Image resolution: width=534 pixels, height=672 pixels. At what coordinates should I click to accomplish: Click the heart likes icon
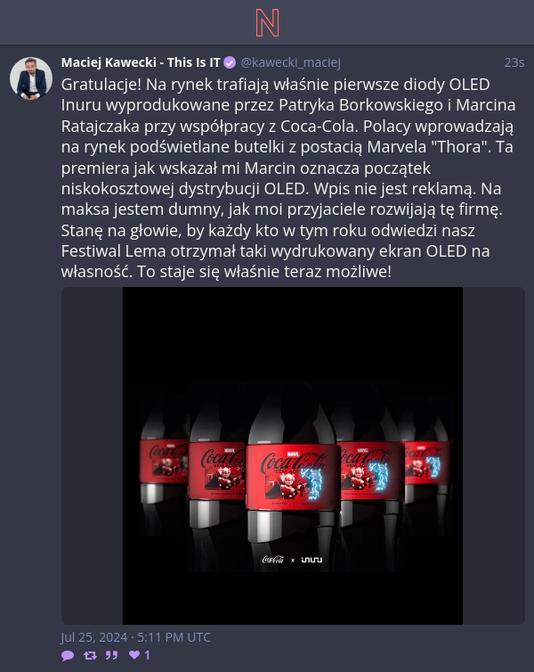(x=134, y=654)
